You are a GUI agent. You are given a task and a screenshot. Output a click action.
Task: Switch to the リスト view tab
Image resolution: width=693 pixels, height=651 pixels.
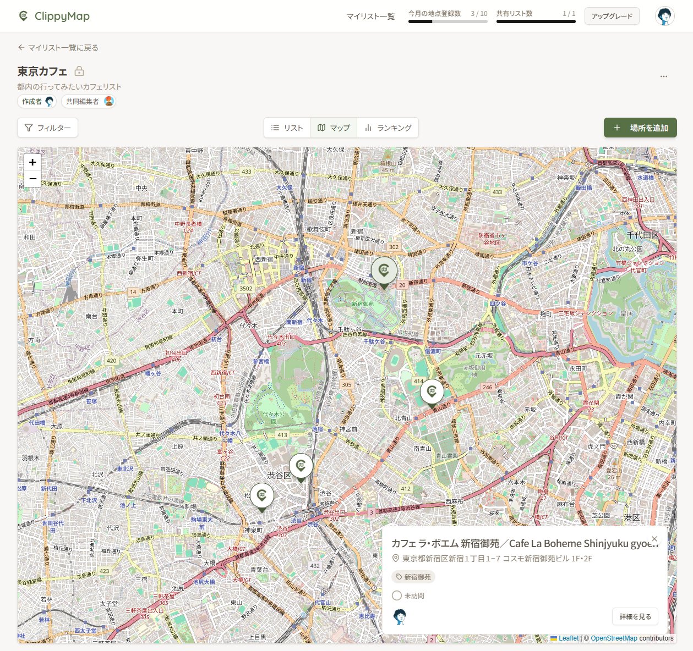point(287,128)
